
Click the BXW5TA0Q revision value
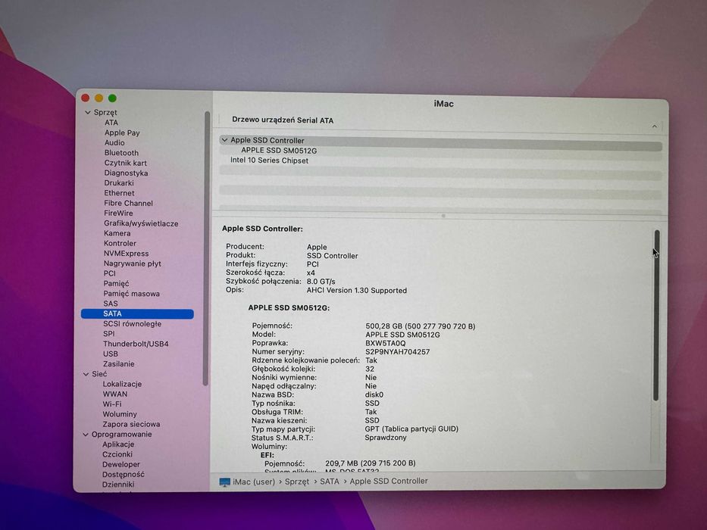pos(385,344)
